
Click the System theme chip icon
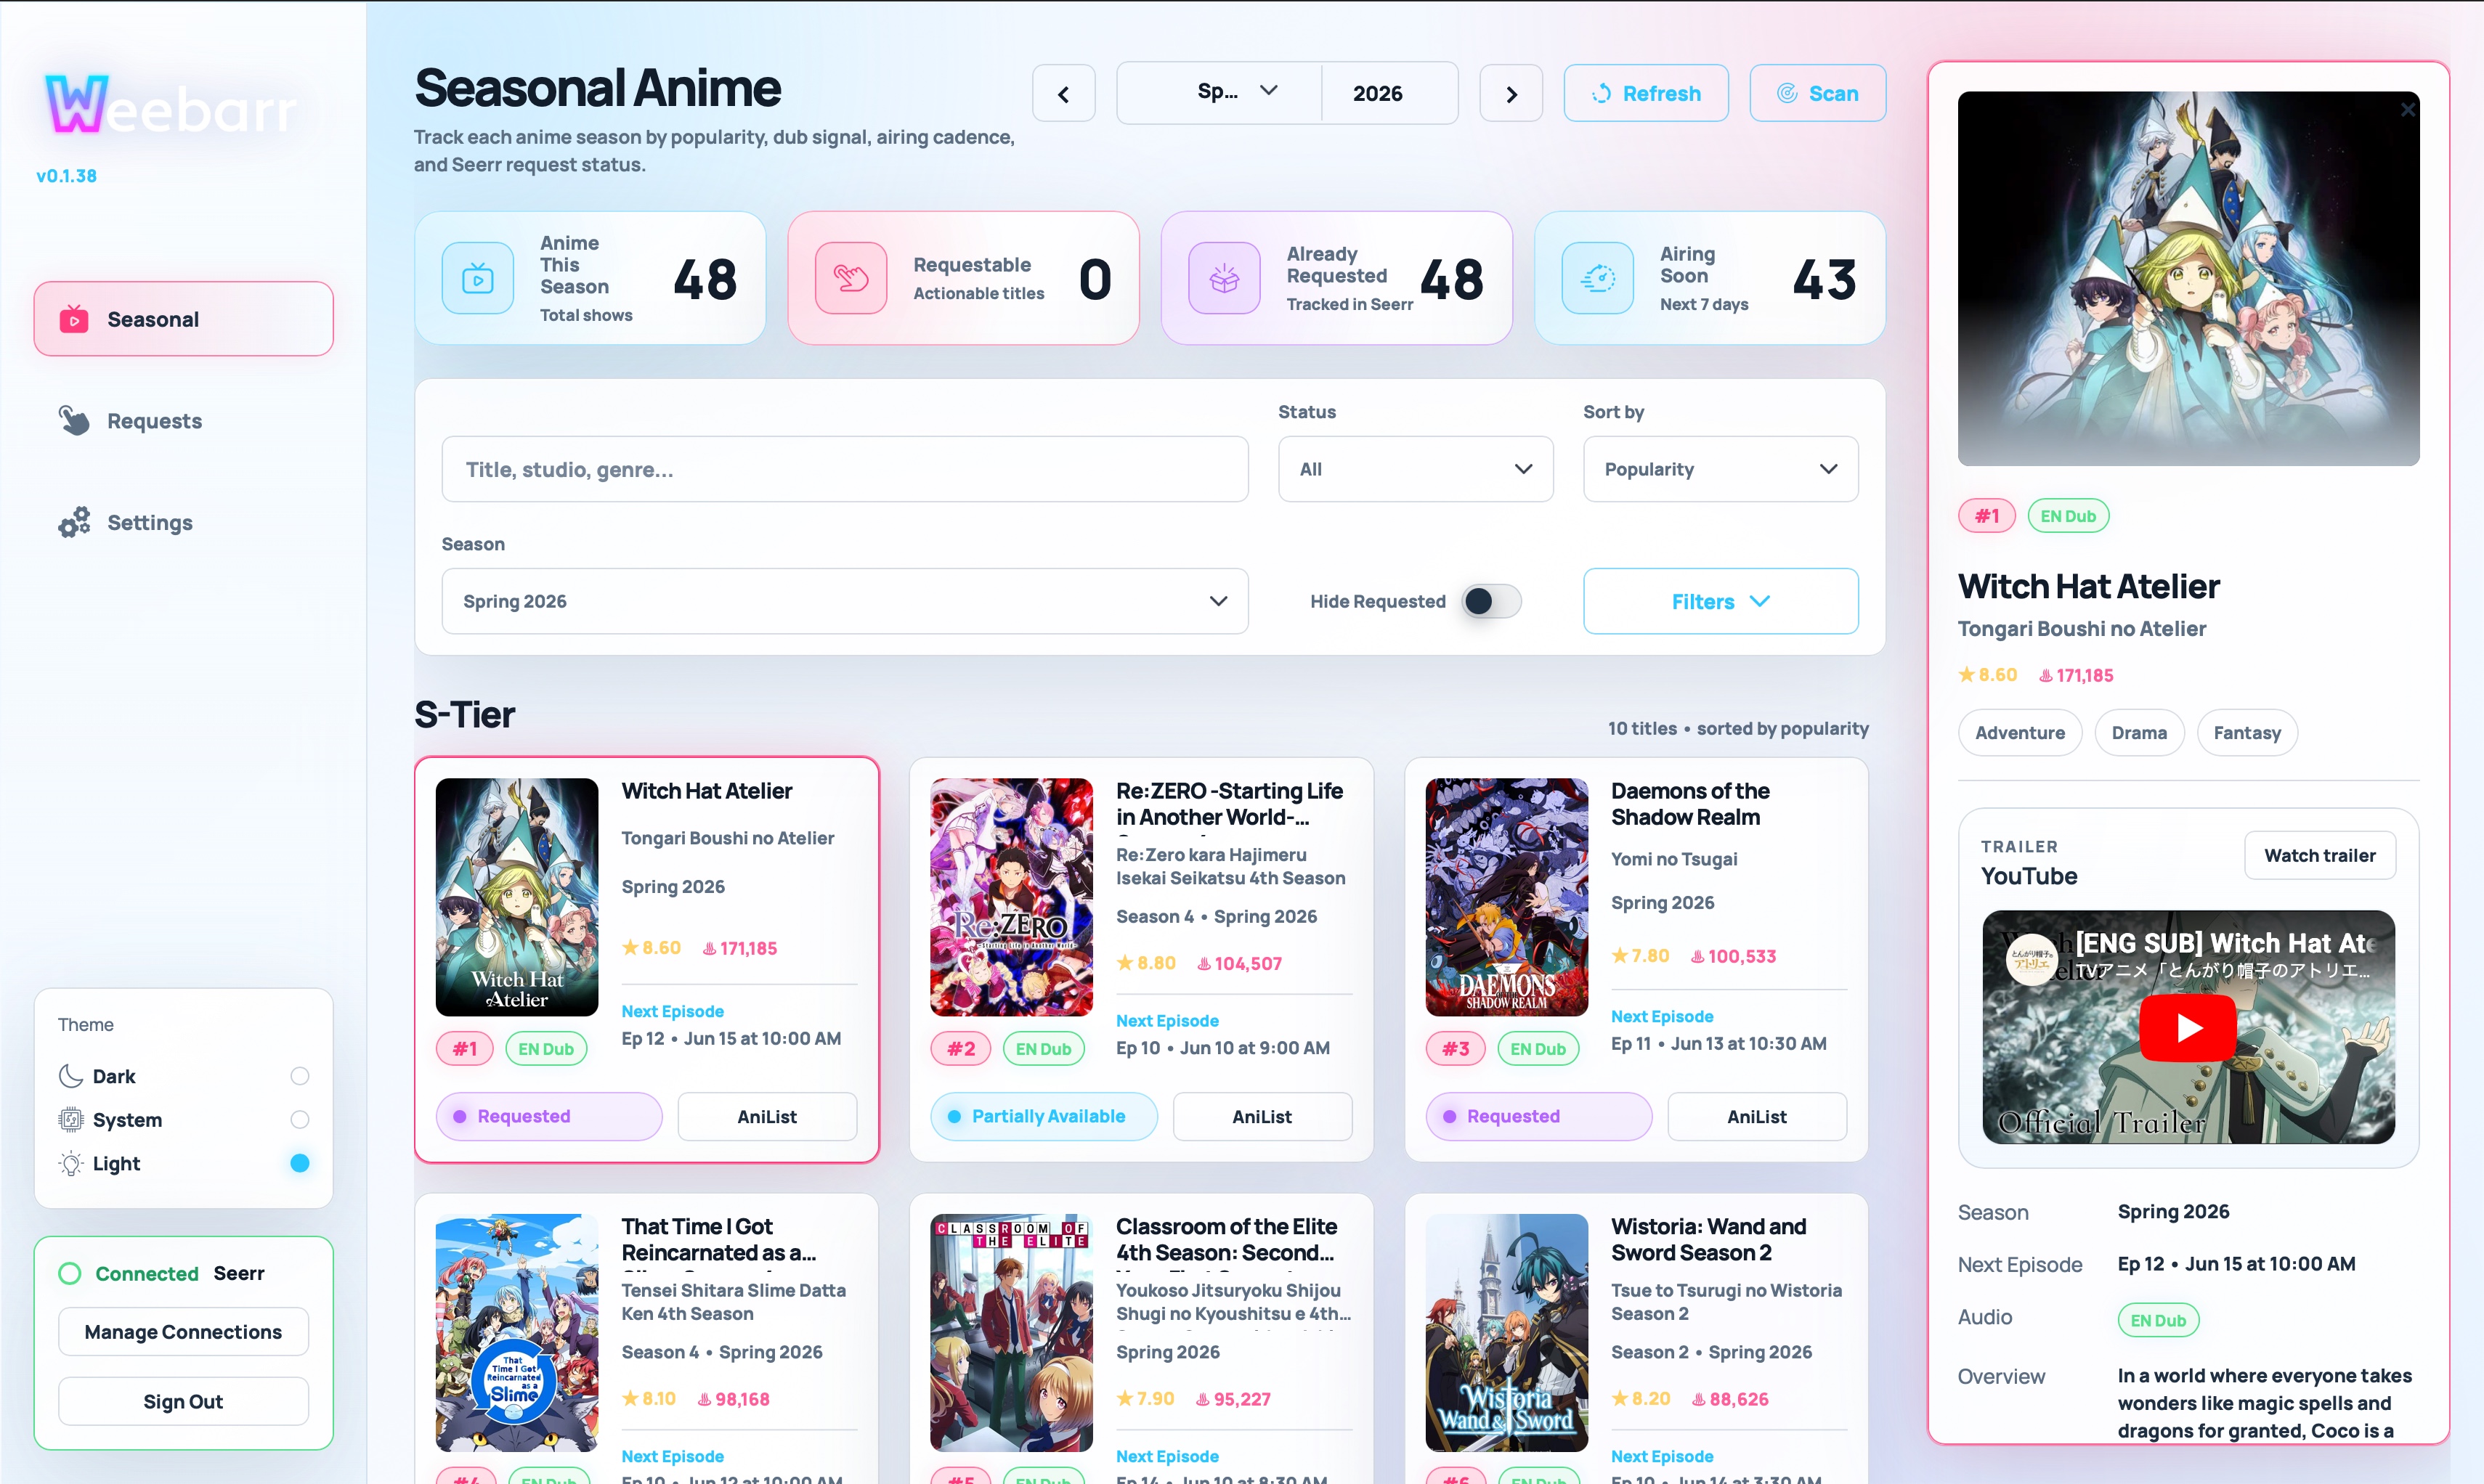tap(70, 1120)
